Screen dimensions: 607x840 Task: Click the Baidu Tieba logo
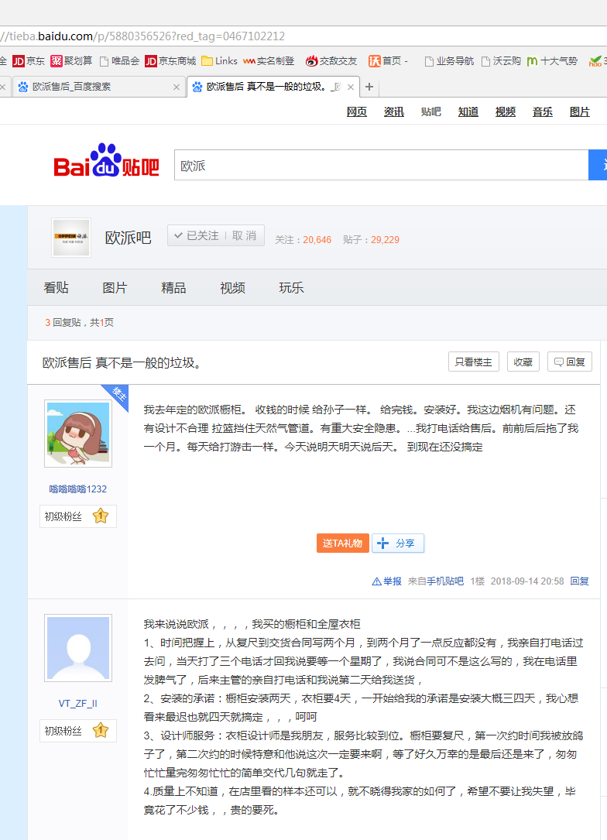click(106, 164)
